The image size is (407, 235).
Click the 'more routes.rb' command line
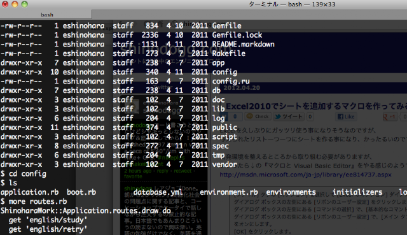(34, 201)
